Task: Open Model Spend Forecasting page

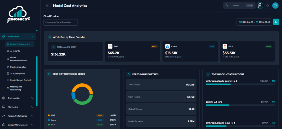Action: 16,88
